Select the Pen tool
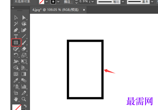 click(16, 30)
